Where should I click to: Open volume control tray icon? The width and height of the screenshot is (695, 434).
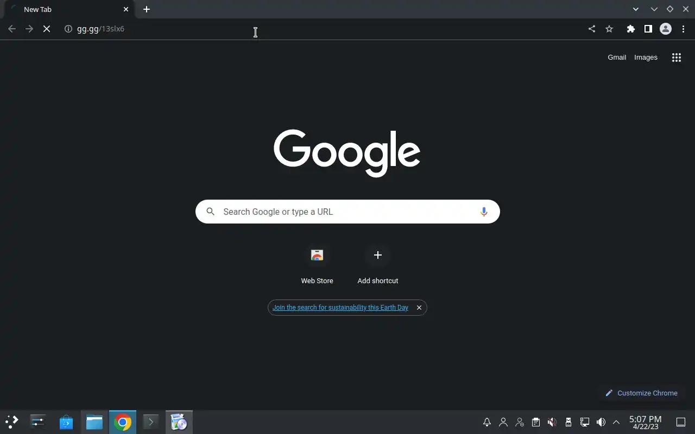[x=601, y=422]
